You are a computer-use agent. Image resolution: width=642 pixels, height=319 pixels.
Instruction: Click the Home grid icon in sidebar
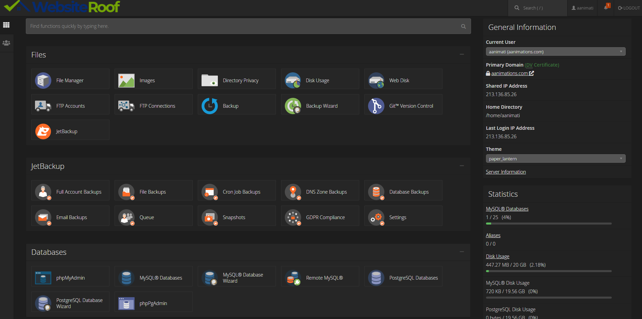click(6, 25)
